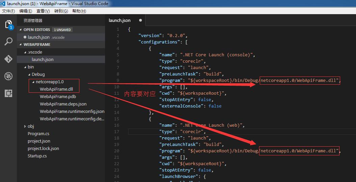
Task: Click the 资源管理器 panel title
Action: (x=33, y=21)
